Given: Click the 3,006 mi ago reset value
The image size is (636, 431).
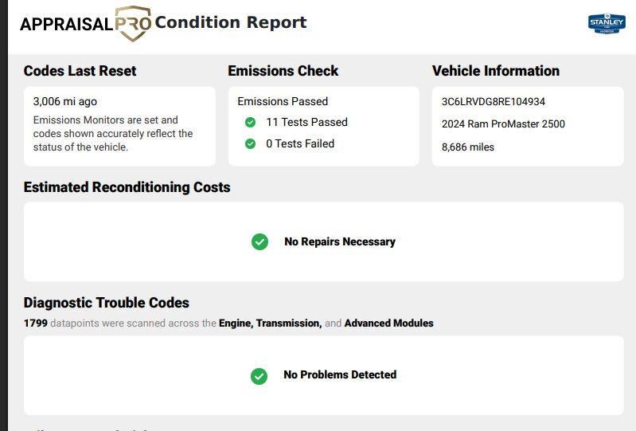Looking at the screenshot, I should tap(65, 101).
